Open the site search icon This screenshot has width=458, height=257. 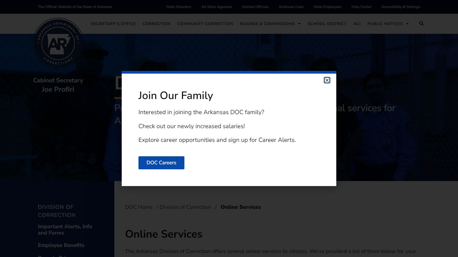(421, 23)
